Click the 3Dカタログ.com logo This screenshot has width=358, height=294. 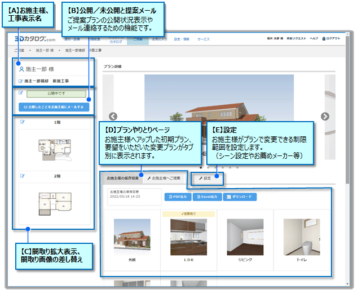pyautogui.click(x=34, y=39)
